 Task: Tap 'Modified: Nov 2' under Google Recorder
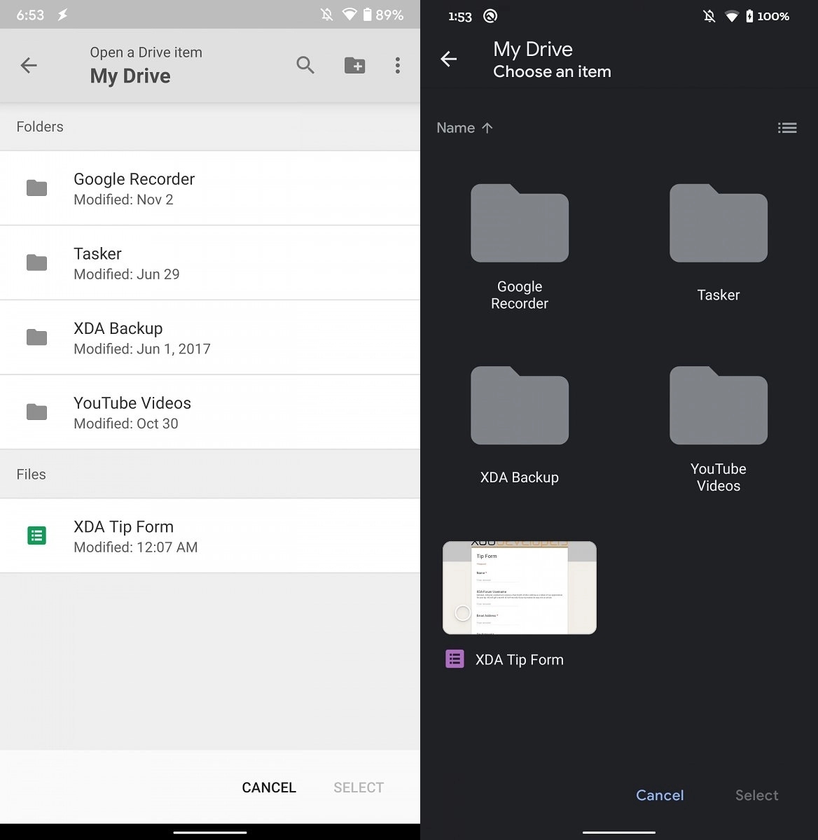click(x=123, y=199)
